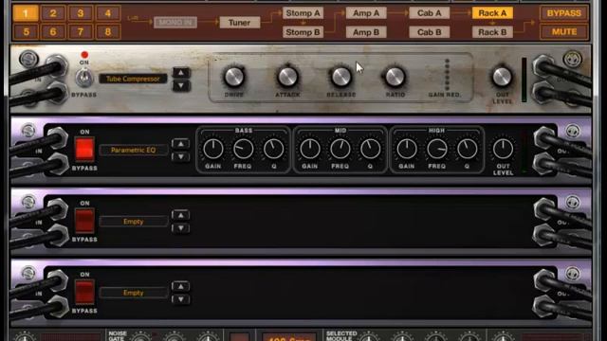The image size is (607, 341).
Task: Click the compressor RATIO knob
Action: tap(395, 77)
